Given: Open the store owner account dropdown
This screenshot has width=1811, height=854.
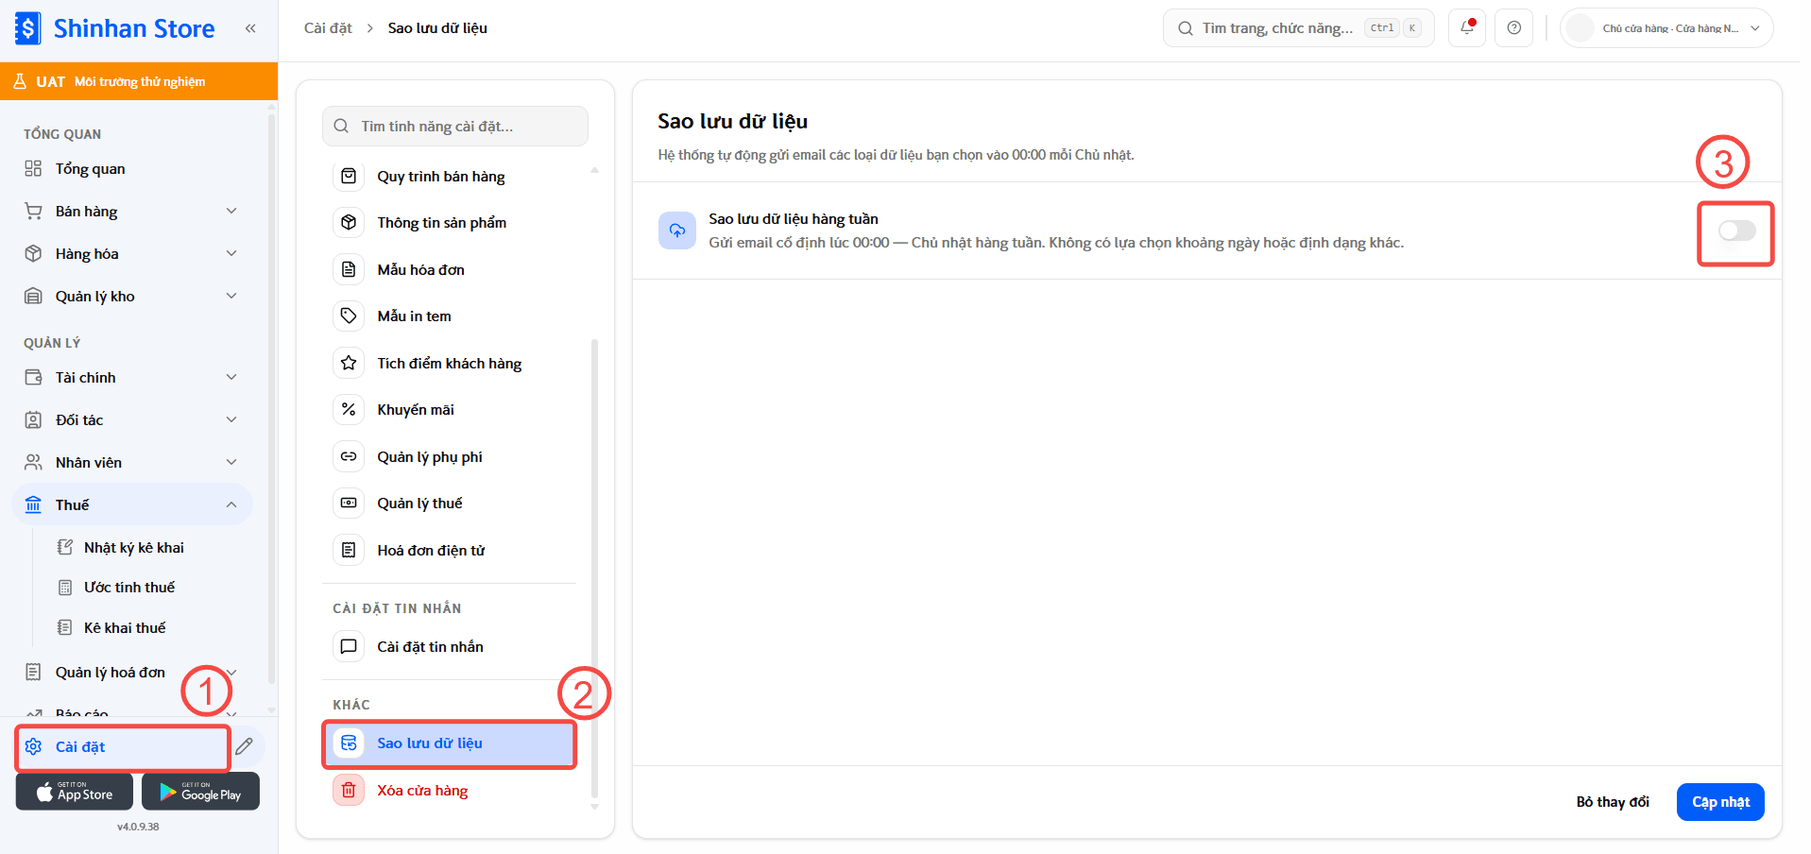Looking at the screenshot, I should point(1666,27).
